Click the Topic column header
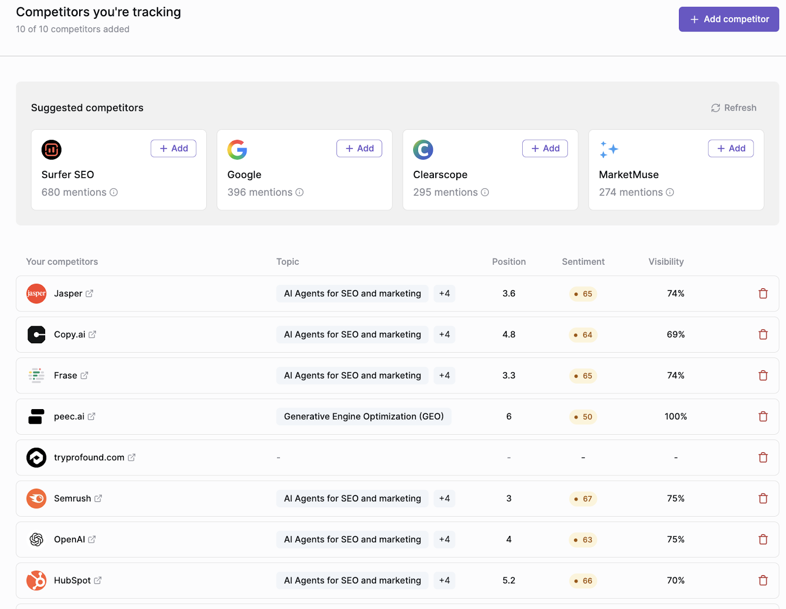This screenshot has height=609, width=786. point(288,262)
